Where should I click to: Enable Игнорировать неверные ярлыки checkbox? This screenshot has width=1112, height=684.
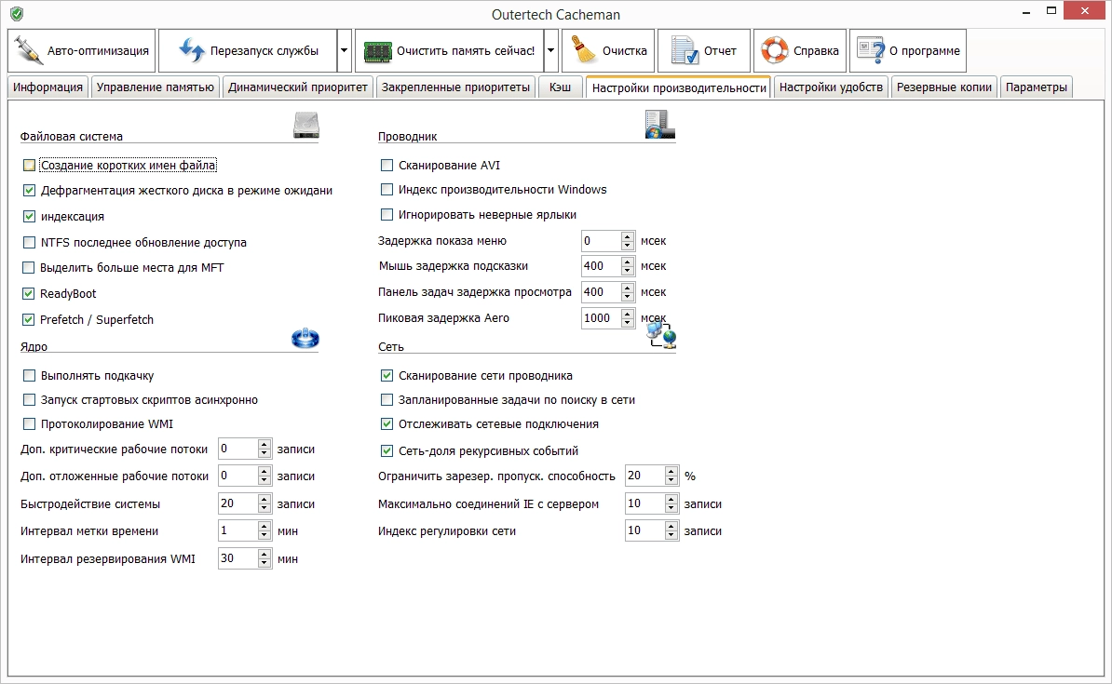point(386,214)
